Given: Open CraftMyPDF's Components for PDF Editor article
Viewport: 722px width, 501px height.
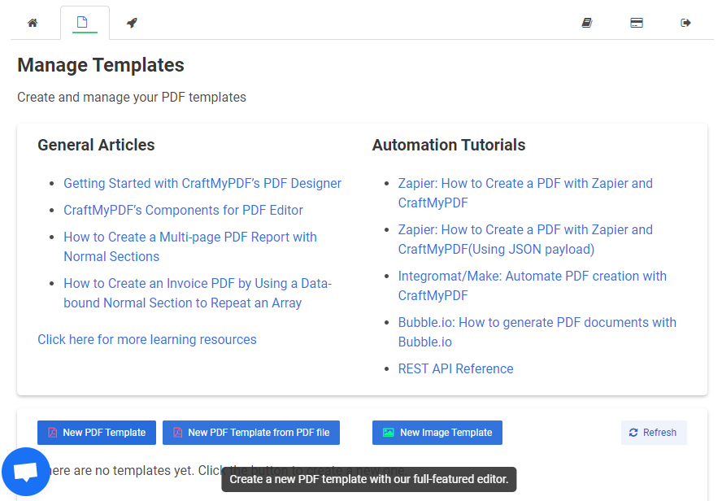Looking at the screenshot, I should click(183, 210).
